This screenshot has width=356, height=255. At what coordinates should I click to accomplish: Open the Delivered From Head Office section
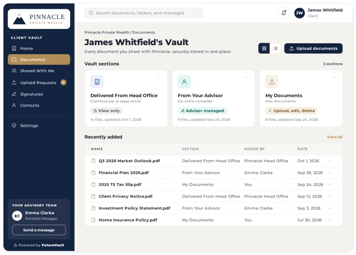tap(126, 98)
